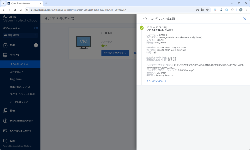Open the すべてのプロパティ link
The image size is (250, 150).
click(x=156, y=81)
